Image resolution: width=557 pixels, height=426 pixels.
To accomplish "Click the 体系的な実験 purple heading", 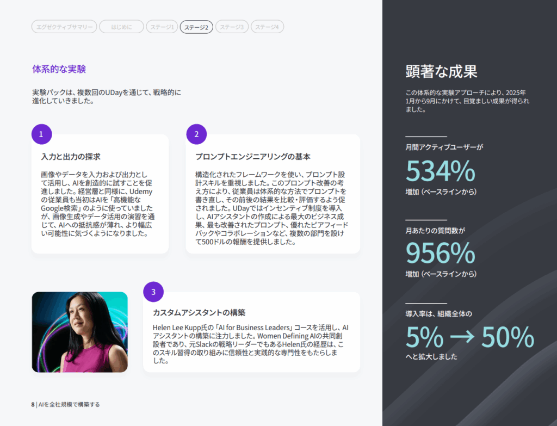I will pyautogui.click(x=59, y=69).
